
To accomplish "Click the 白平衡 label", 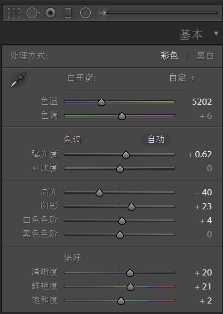I will [x=82, y=78].
